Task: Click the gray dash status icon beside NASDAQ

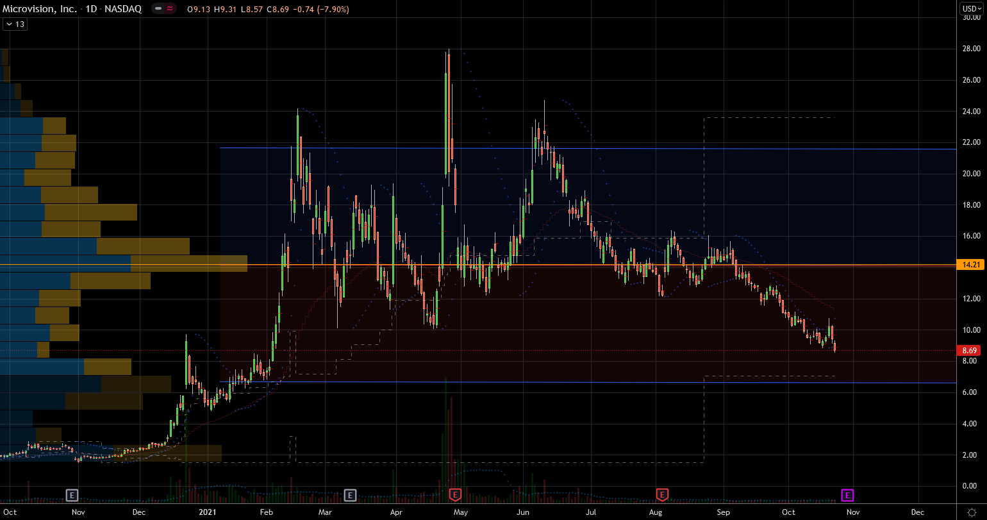Action: pos(158,9)
